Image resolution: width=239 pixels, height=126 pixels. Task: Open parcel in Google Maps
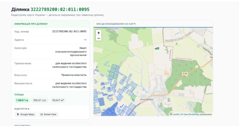point(26,115)
